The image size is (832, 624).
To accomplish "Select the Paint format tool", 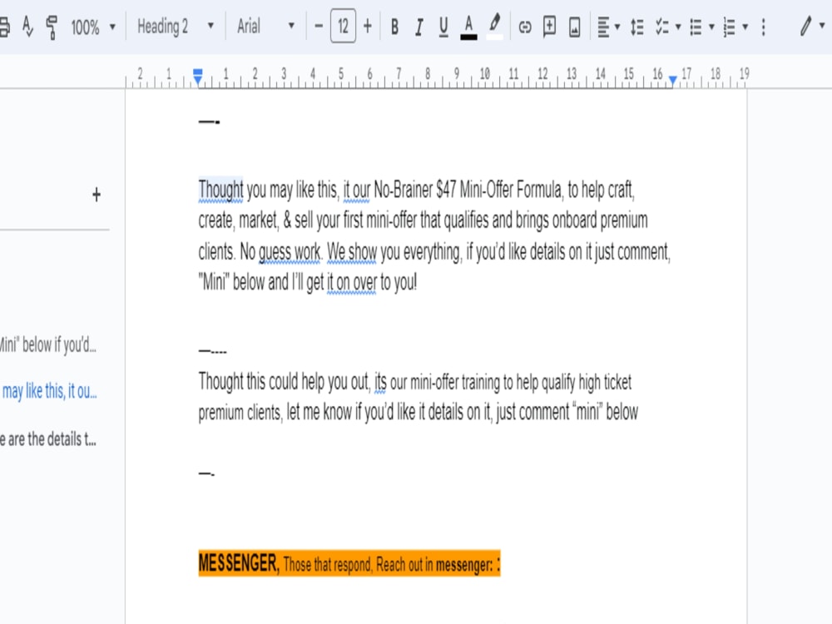I will 52,27.
